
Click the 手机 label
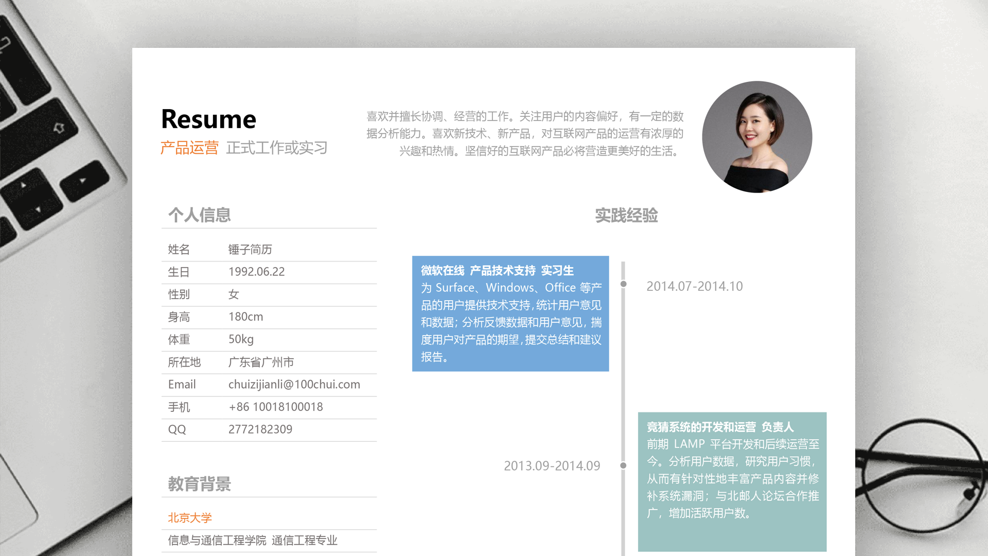click(x=179, y=407)
